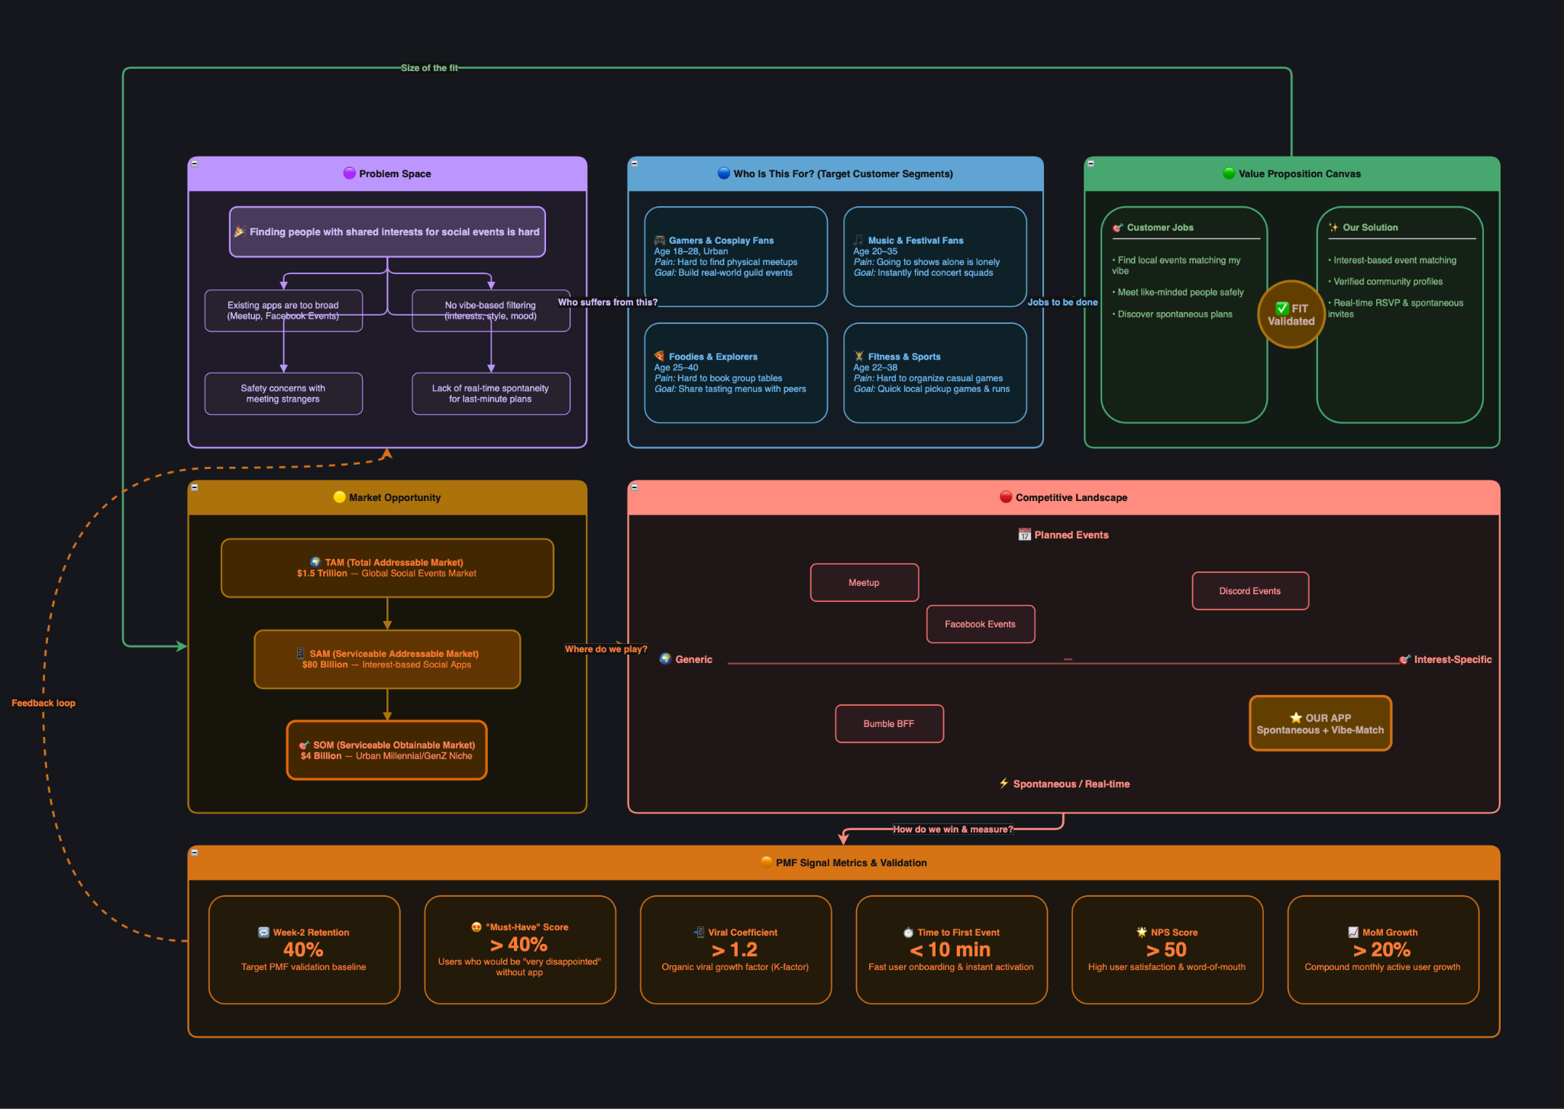Click the calendar icon beside Planned Events

(x=1025, y=535)
